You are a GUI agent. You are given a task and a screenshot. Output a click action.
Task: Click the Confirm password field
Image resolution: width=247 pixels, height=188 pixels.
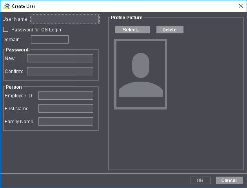pyautogui.click(x=60, y=71)
